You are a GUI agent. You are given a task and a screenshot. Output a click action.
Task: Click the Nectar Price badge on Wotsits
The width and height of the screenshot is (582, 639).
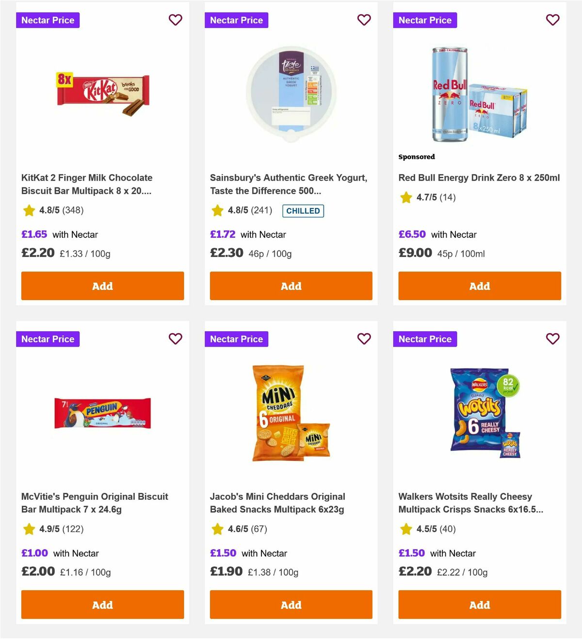coord(425,339)
